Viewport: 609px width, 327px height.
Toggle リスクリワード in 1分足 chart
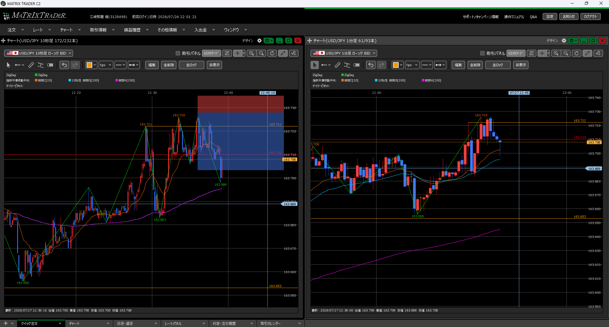(516, 53)
